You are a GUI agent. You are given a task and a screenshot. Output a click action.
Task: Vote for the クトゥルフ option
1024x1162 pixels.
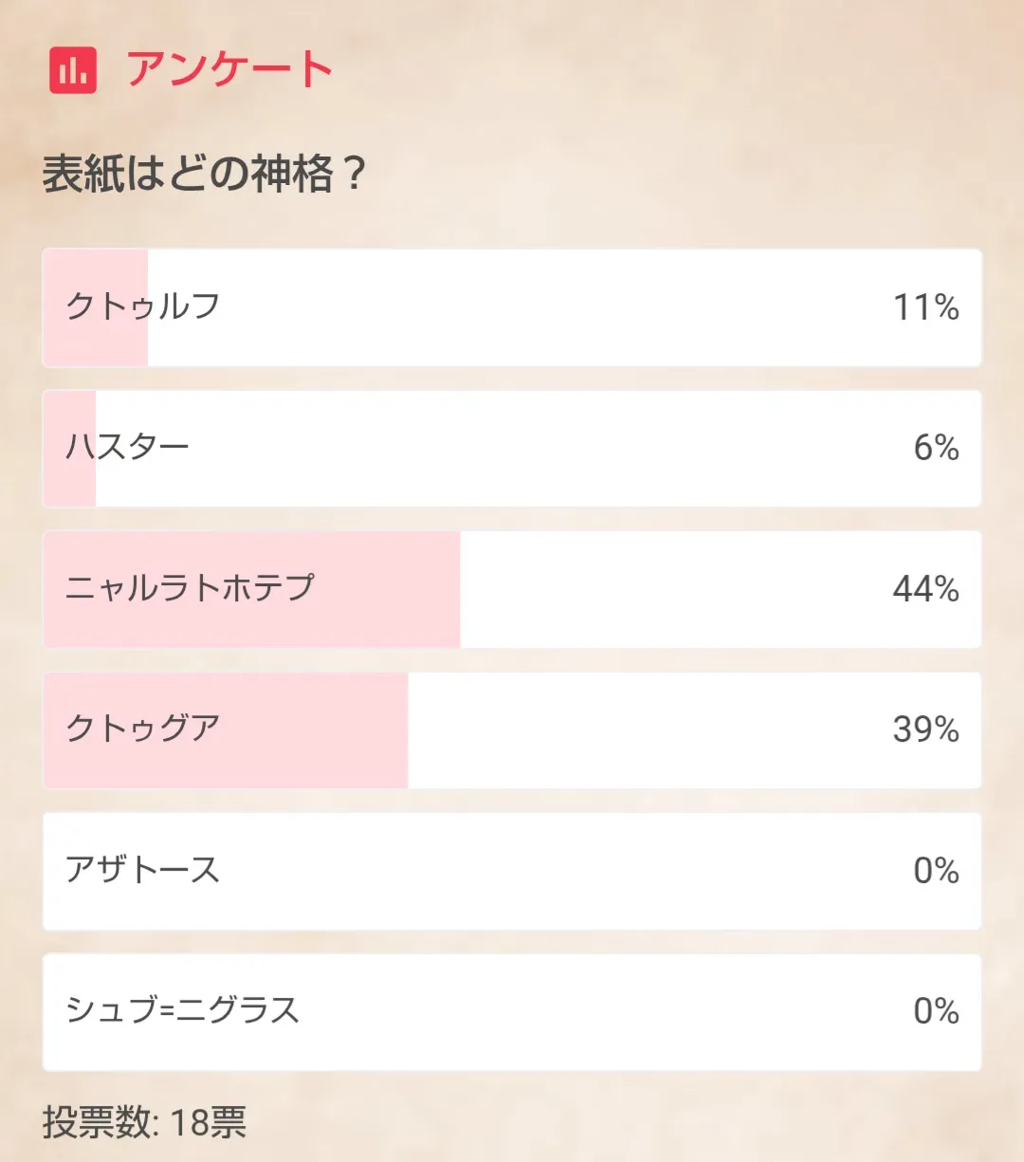pos(143,306)
